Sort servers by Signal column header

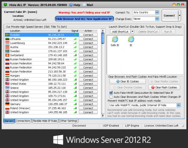pyautogui.click(x=75, y=31)
